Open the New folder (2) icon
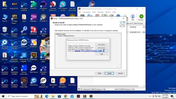 tap(53, 83)
